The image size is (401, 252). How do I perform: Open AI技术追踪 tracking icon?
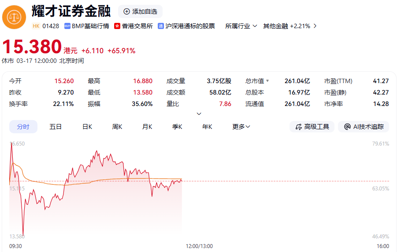[347, 127]
